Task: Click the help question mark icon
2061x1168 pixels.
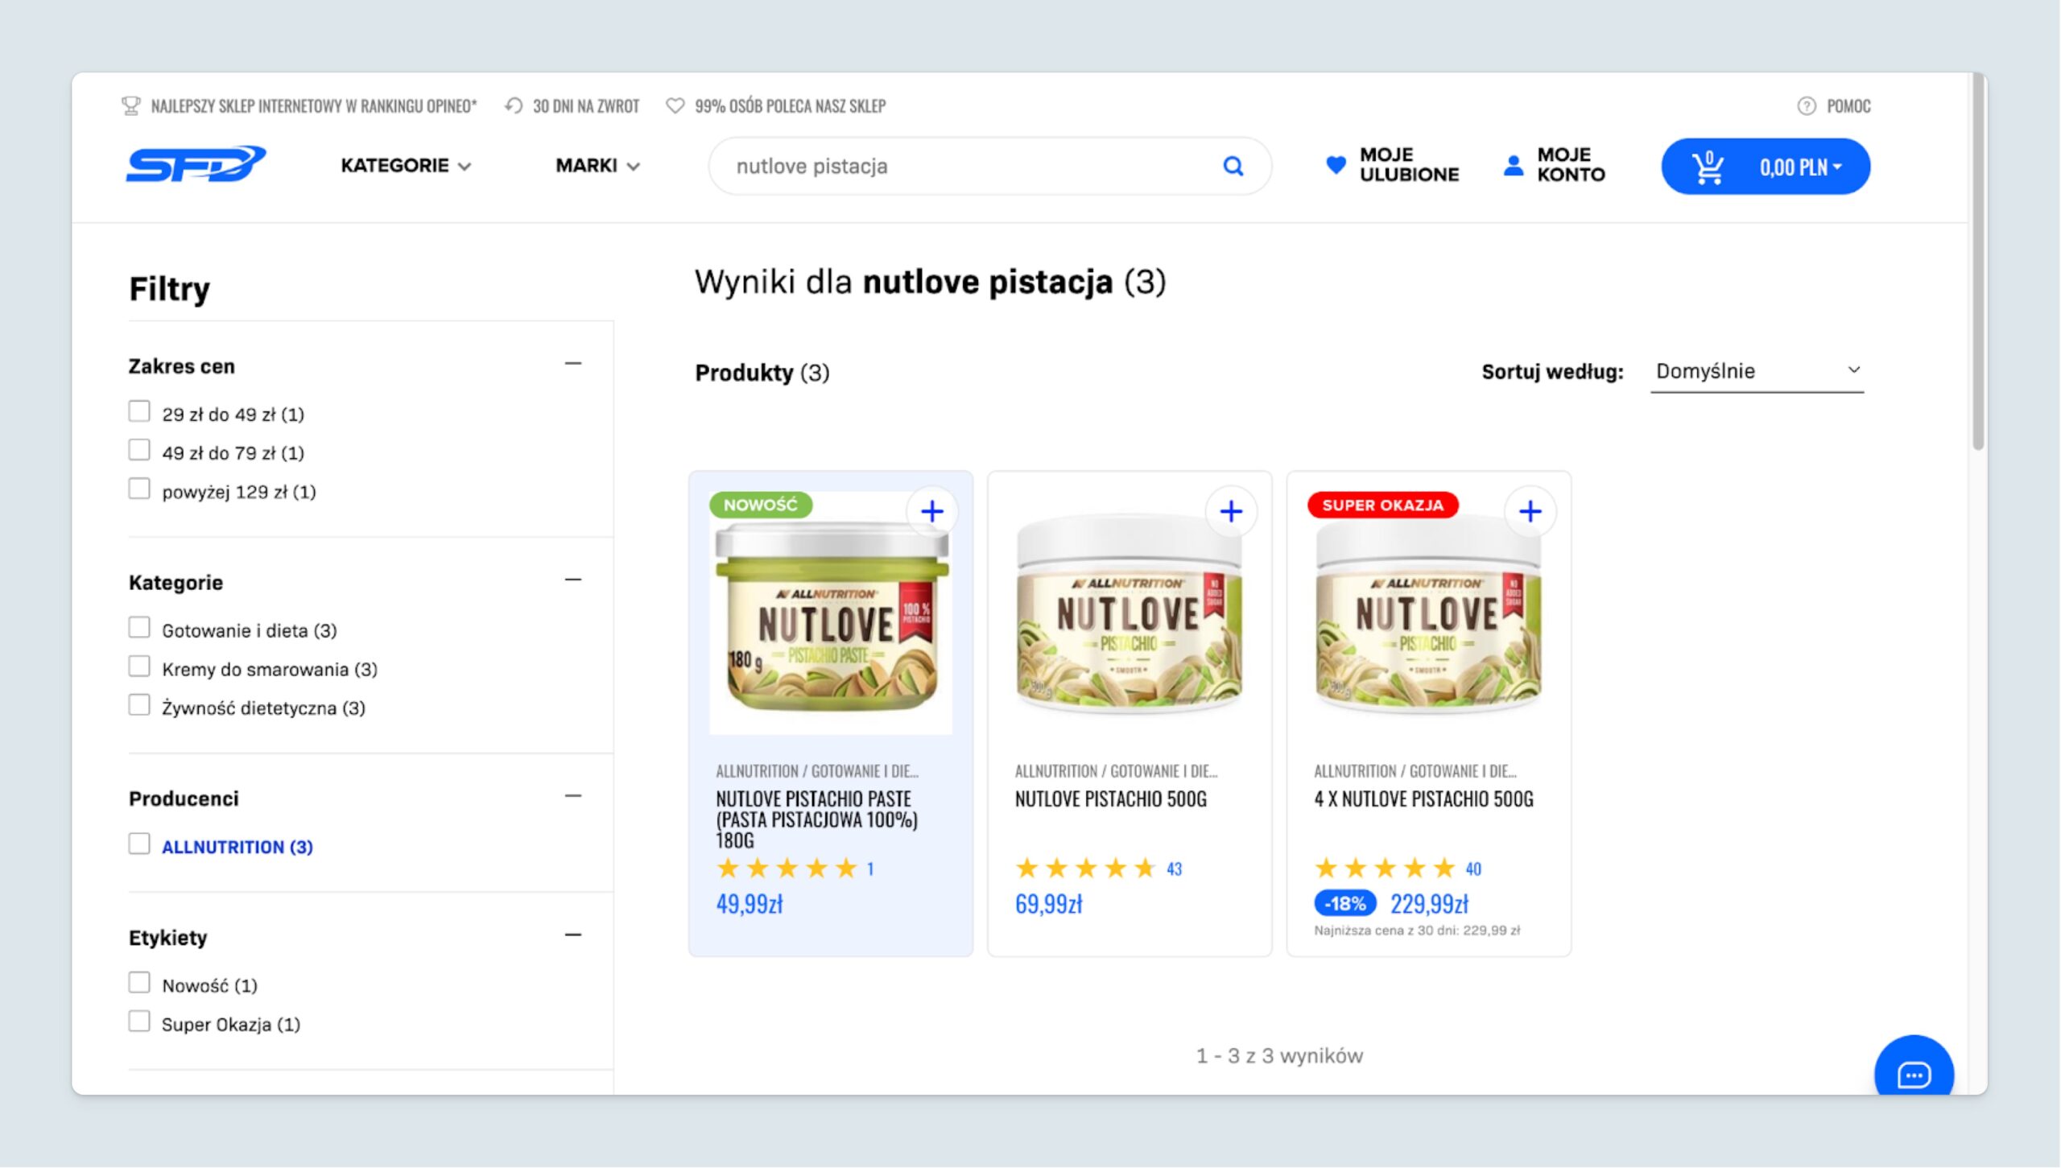Action: 1807,106
